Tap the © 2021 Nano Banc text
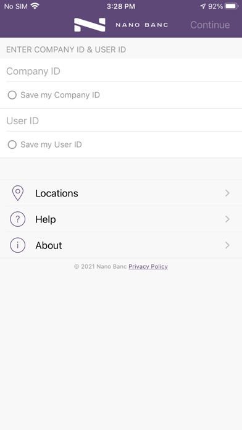Image resolution: width=242 pixels, height=430 pixels. 100,266
